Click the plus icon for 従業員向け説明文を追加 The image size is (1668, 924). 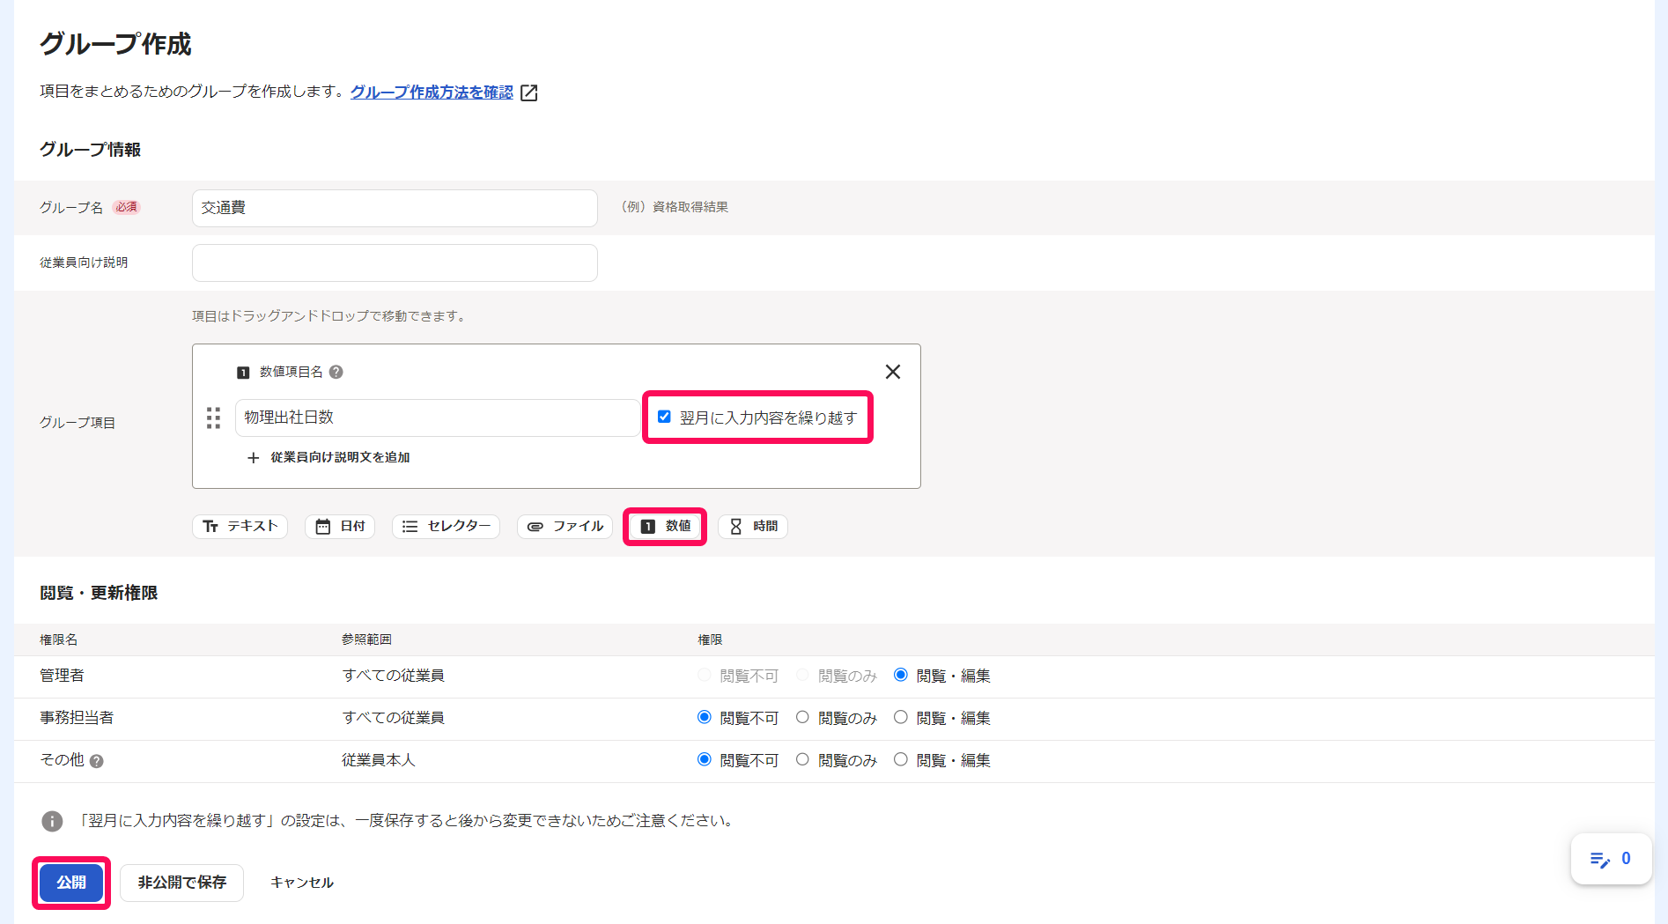254,458
